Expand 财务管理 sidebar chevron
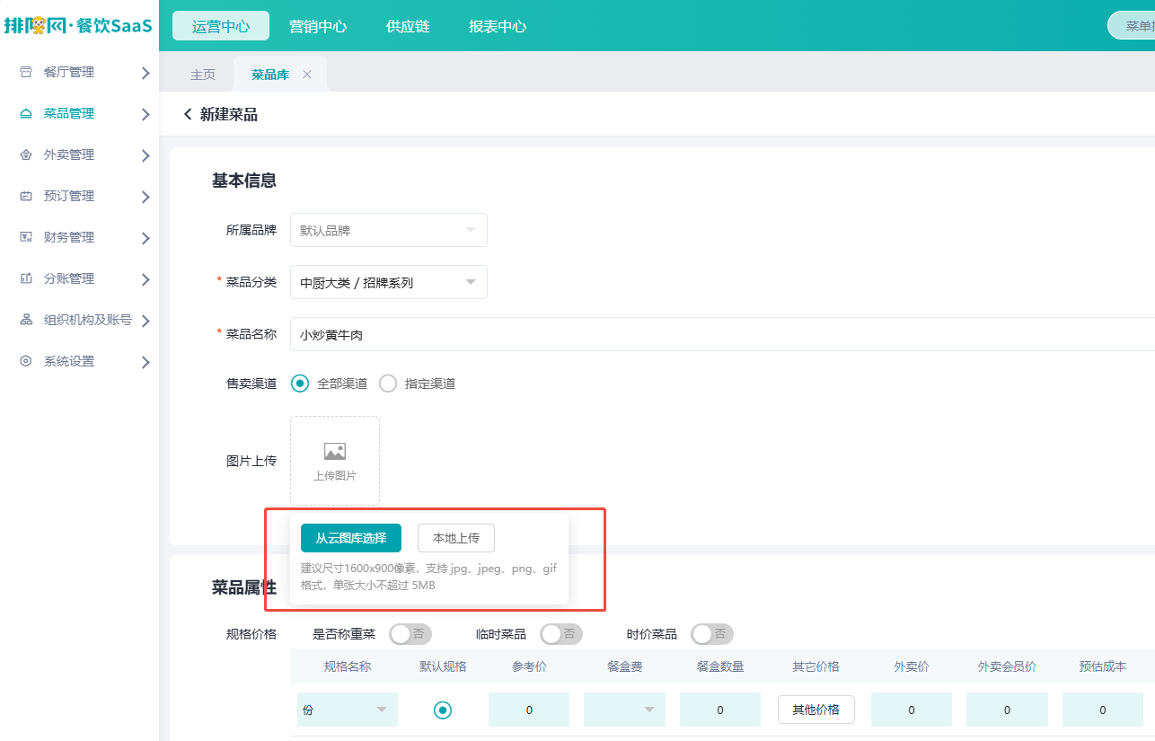The image size is (1155, 741). (x=145, y=238)
